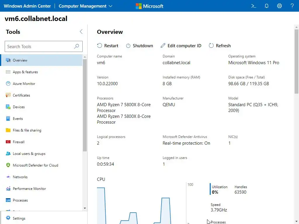Open the Local users & groups icon

(8, 153)
